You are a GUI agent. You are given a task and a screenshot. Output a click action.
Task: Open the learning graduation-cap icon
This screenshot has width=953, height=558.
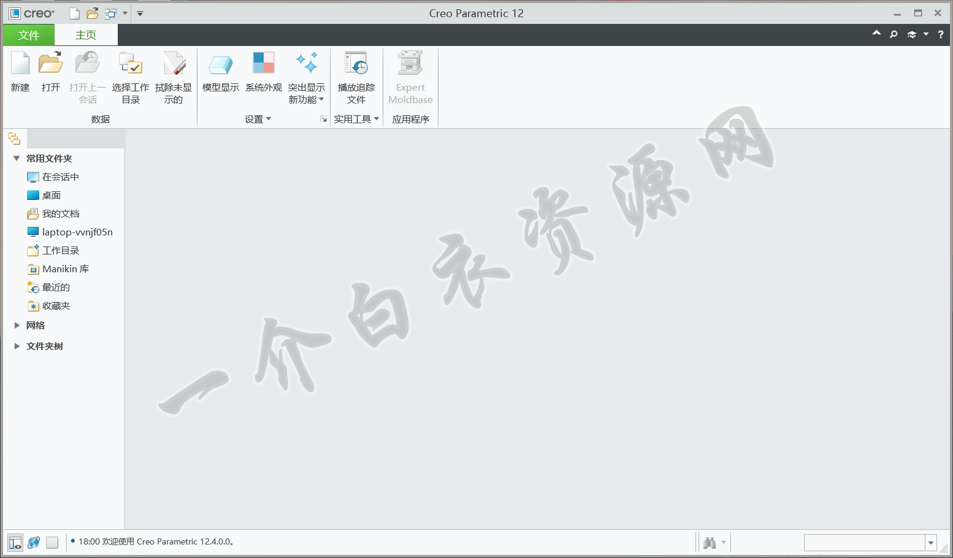[912, 34]
